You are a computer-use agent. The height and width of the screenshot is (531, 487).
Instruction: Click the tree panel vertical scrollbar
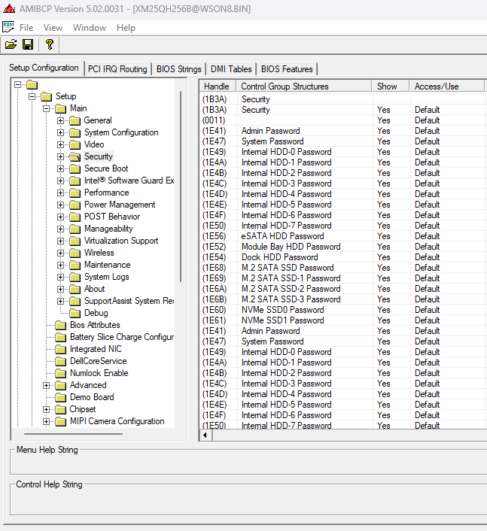[x=180, y=188]
